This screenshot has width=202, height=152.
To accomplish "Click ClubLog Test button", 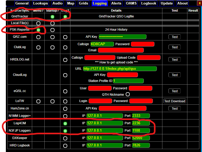I will pyautogui.click(x=175, y=47).
